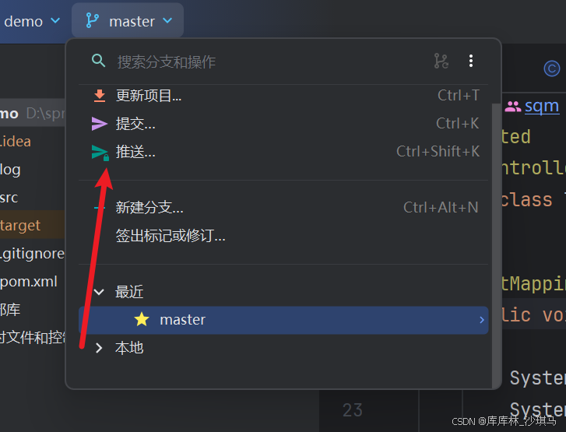Open submenu arrow on master branch row
Image resolution: width=566 pixels, height=432 pixels.
482,320
